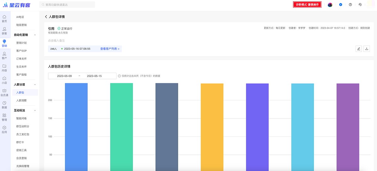Open 管理 in the left icon rail
This screenshot has height=171, width=377.
(4, 117)
